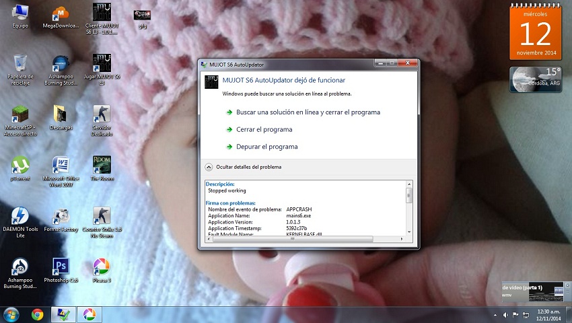The image size is (572, 323).
Task: Show hidden system tray icons arrow
Action: 495,314
